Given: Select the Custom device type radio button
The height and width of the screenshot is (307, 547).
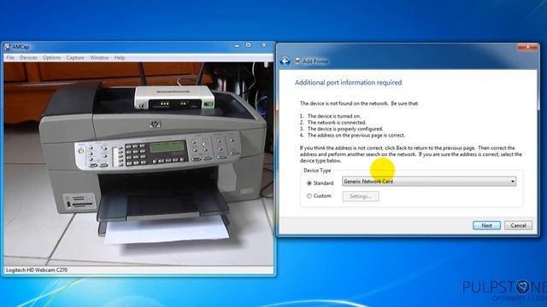Looking at the screenshot, I should tap(309, 196).
